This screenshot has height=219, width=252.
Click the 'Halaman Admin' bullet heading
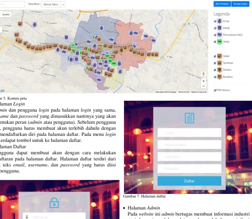pos(144,208)
